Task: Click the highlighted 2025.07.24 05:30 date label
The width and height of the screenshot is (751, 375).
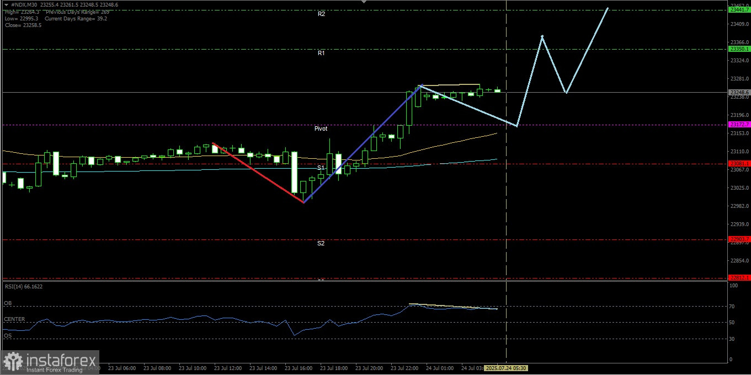Action: point(506,368)
